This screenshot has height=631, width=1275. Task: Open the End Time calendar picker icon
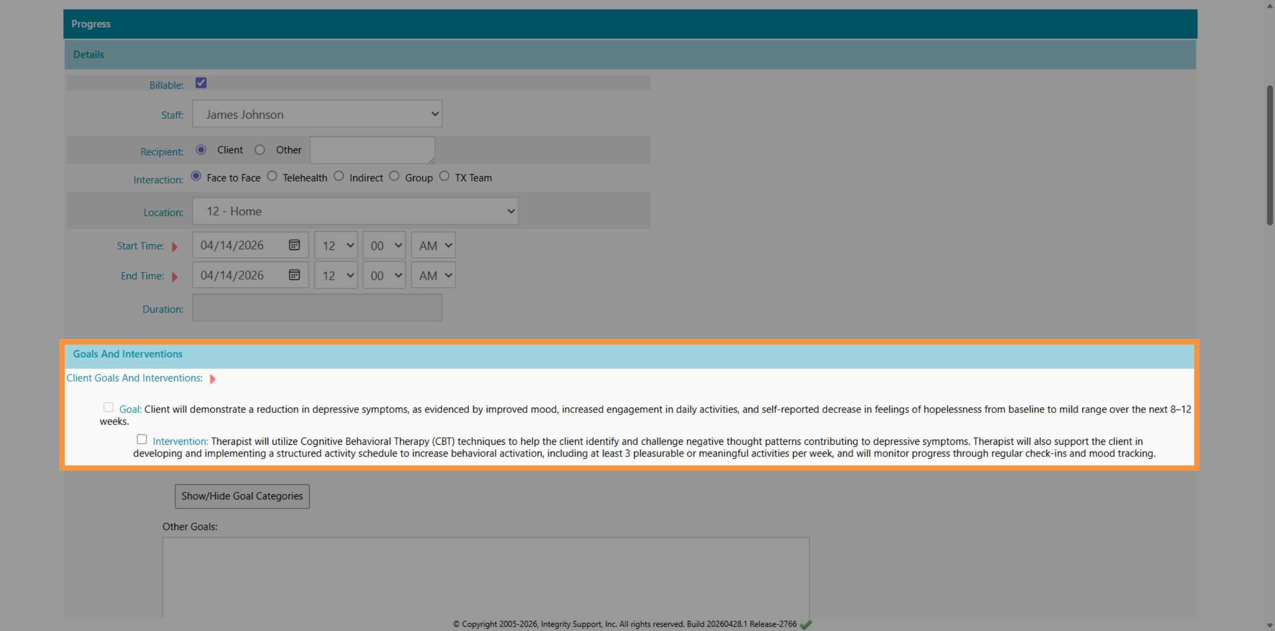coord(294,275)
